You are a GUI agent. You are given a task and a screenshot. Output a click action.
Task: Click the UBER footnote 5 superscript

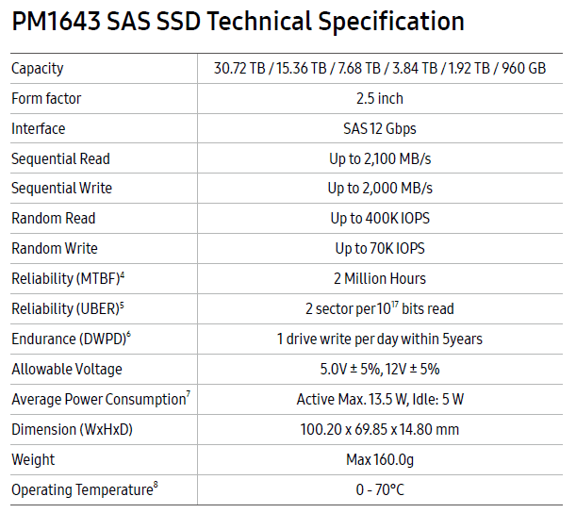click(x=122, y=305)
